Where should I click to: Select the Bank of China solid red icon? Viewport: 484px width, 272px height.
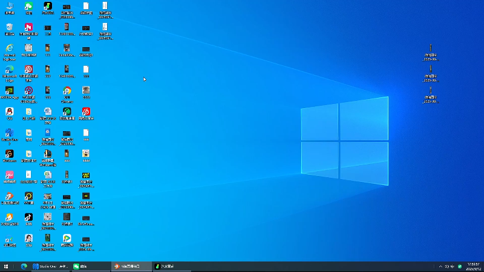[x=28, y=73]
